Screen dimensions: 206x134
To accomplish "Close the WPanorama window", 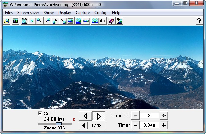I will click(197, 3).
